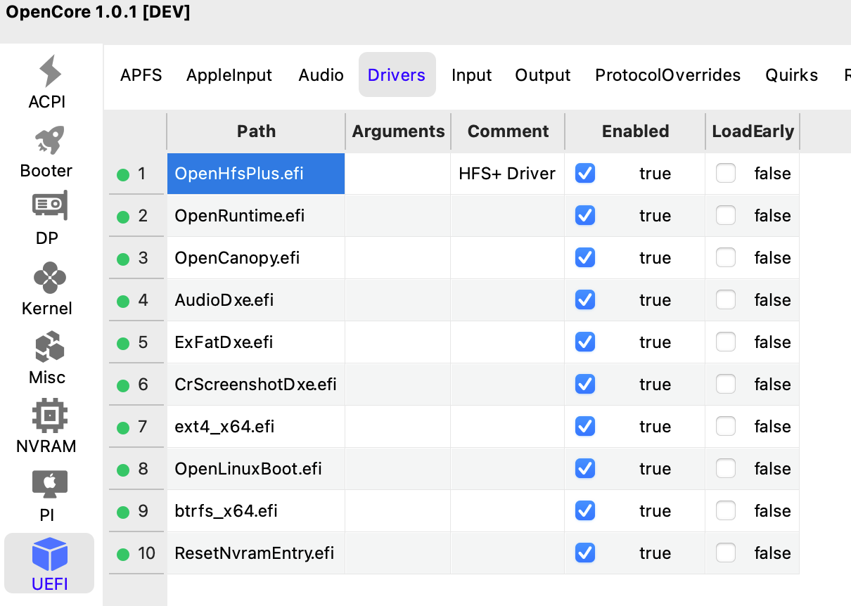This screenshot has height=606, width=851.
Task: Select the OpenCanopy.efi path cell
Action: click(x=237, y=258)
